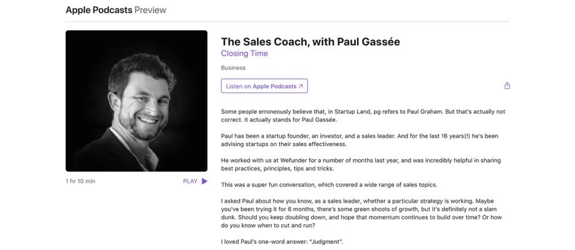Click the 1 hr 10 min duration
The height and width of the screenshot is (250, 575).
80,181
